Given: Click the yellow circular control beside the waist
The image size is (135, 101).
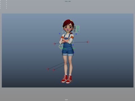Looking at the screenshot, I should [x=60, y=47].
